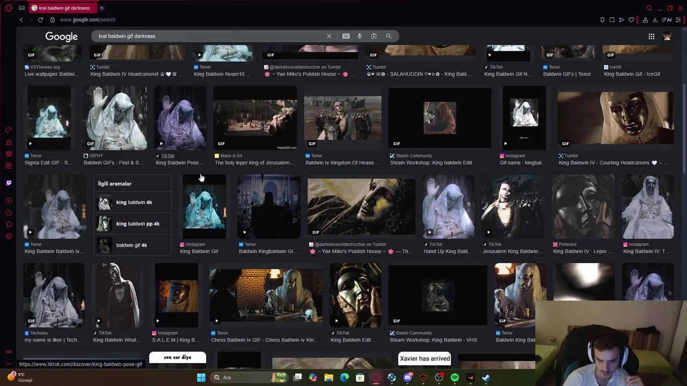This screenshot has height=386, width=687.
Task: Open Chess Baldwin Iv GIF thumbnail
Action: pyautogui.click(x=266, y=295)
